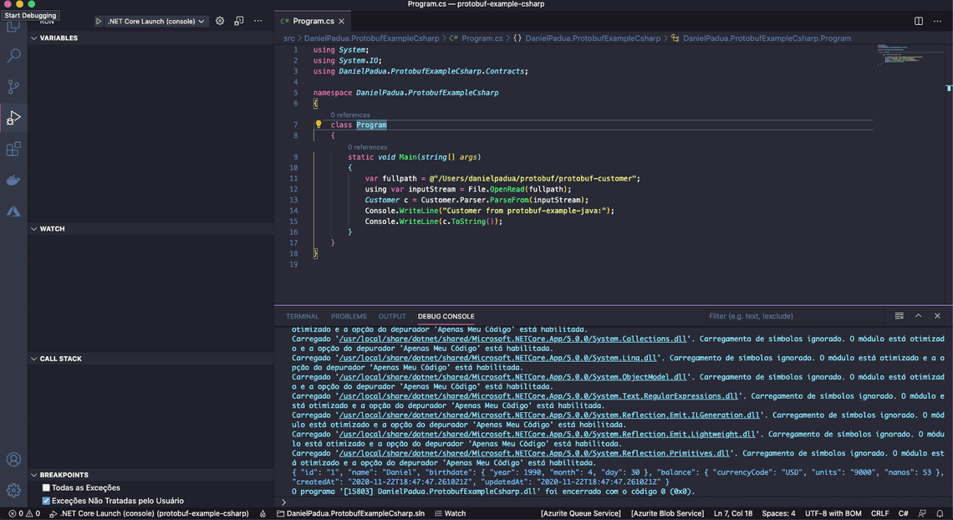This screenshot has height=520, width=953.
Task: Open the Explorer view in the activity bar
Action: pyautogui.click(x=13, y=25)
